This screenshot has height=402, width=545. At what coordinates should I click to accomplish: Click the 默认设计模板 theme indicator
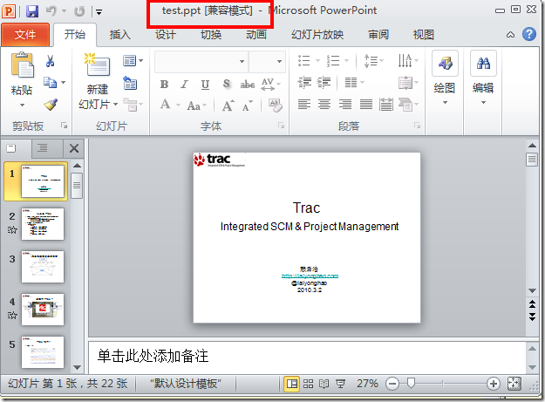point(186,384)
